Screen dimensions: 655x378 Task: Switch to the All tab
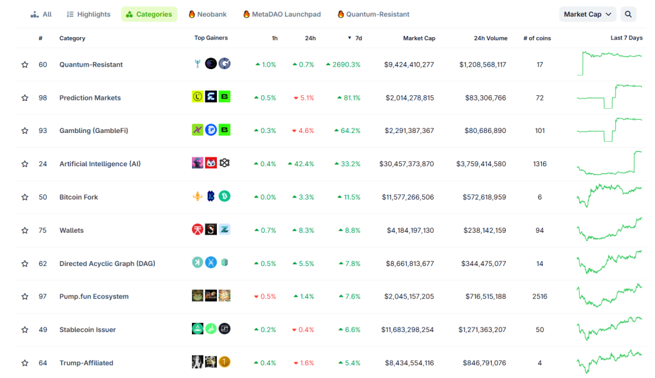tap(41, 13)
